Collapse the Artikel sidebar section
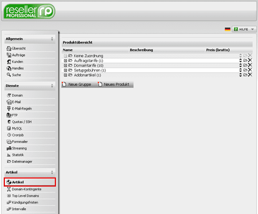This screenshot has height=214, width=258. (52, 172)
